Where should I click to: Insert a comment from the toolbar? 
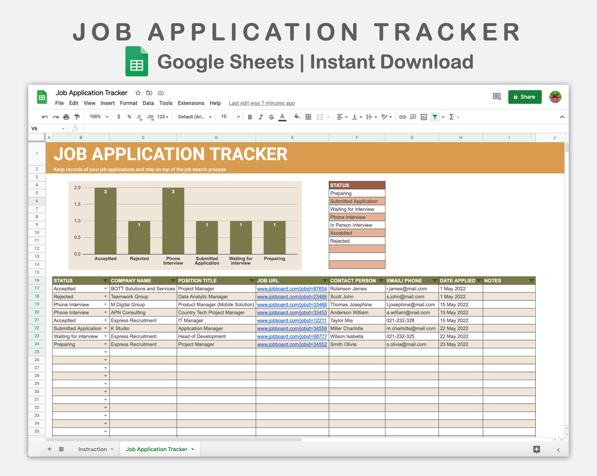point(413,117)
